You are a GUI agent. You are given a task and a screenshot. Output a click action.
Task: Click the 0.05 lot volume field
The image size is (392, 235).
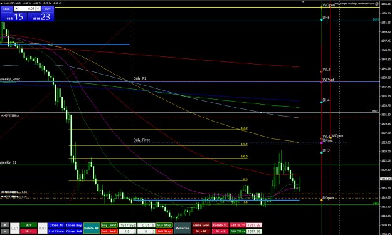[x=27, y=9]
